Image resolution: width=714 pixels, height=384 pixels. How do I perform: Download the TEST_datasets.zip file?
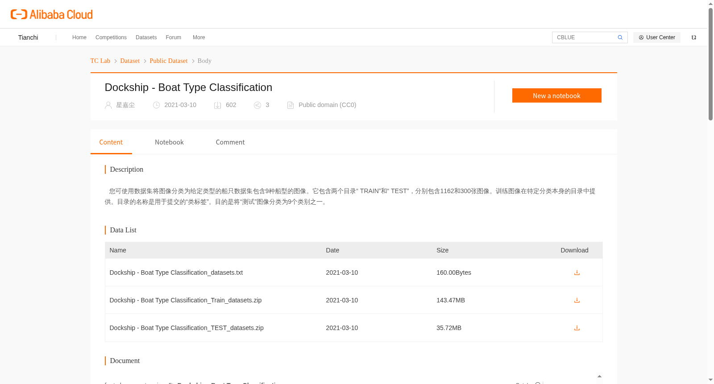[577, 328]
